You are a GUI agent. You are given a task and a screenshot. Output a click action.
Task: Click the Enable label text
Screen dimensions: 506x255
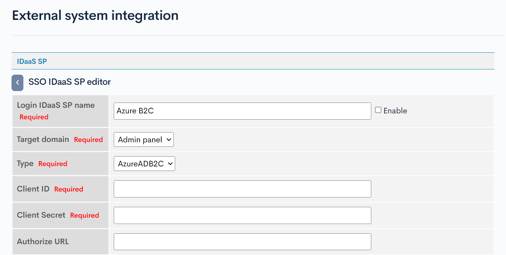(395, 111)
